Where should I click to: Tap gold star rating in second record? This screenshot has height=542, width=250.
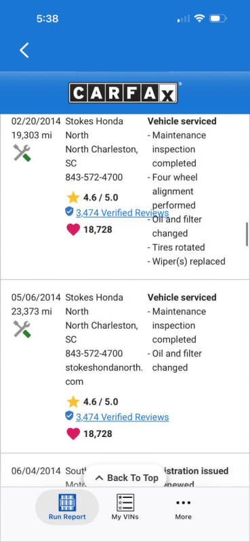tap(73, 402)
